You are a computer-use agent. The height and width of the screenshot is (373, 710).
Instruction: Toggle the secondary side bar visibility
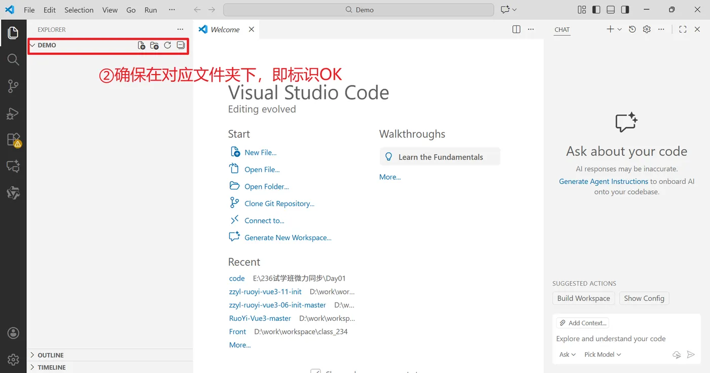pyautogui.click(x=625, y=10)
